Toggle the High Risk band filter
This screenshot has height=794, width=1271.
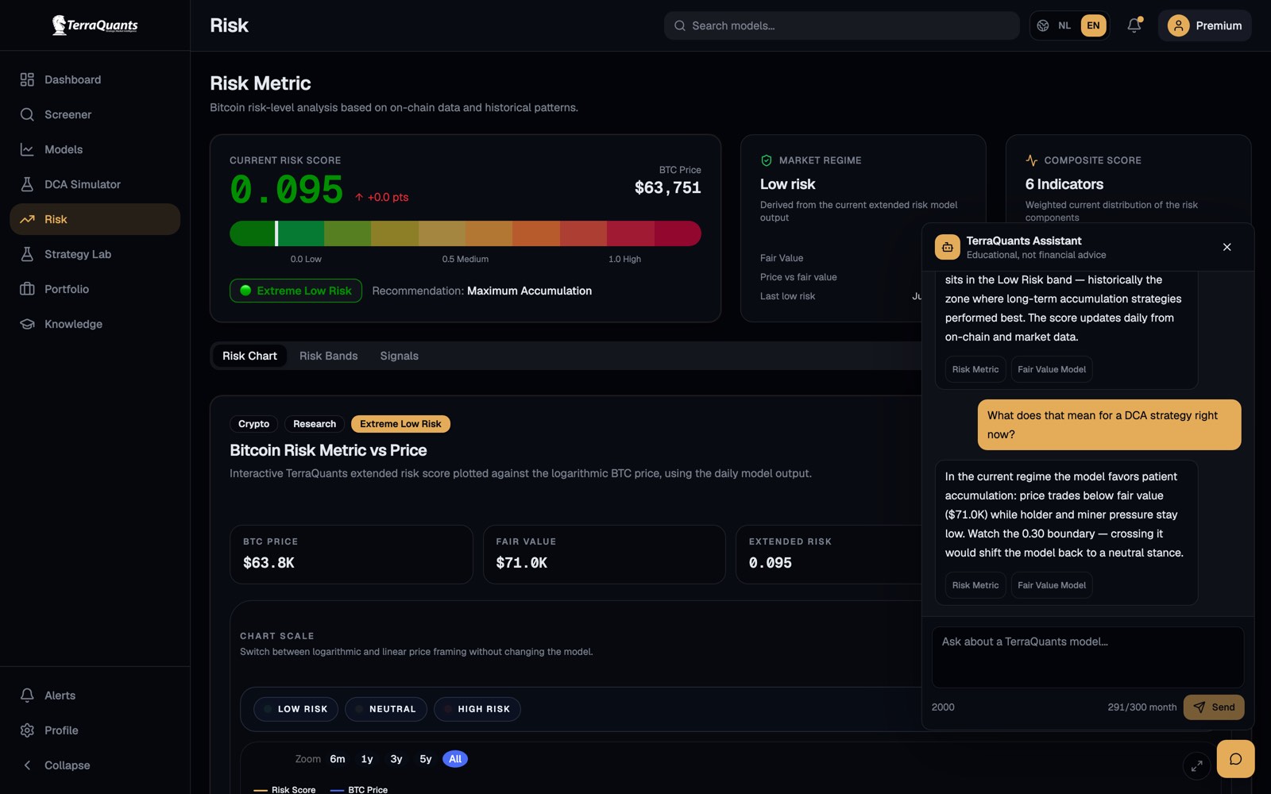coord(477,709)
